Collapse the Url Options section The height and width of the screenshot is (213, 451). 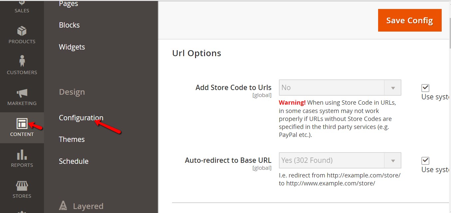coord(196,53)
